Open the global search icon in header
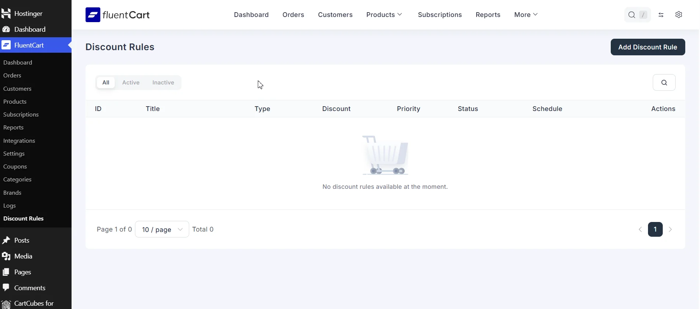 coord(632,15)
